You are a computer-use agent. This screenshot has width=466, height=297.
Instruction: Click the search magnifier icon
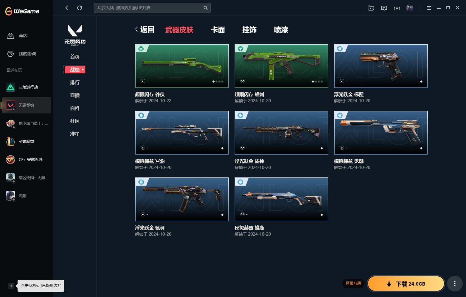pos(205,8)
